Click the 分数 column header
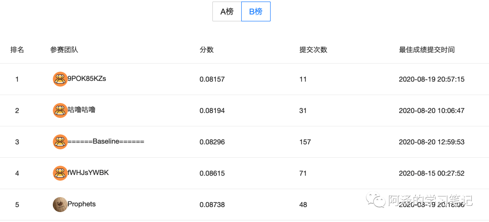489x222 pixels. (206, 50)
